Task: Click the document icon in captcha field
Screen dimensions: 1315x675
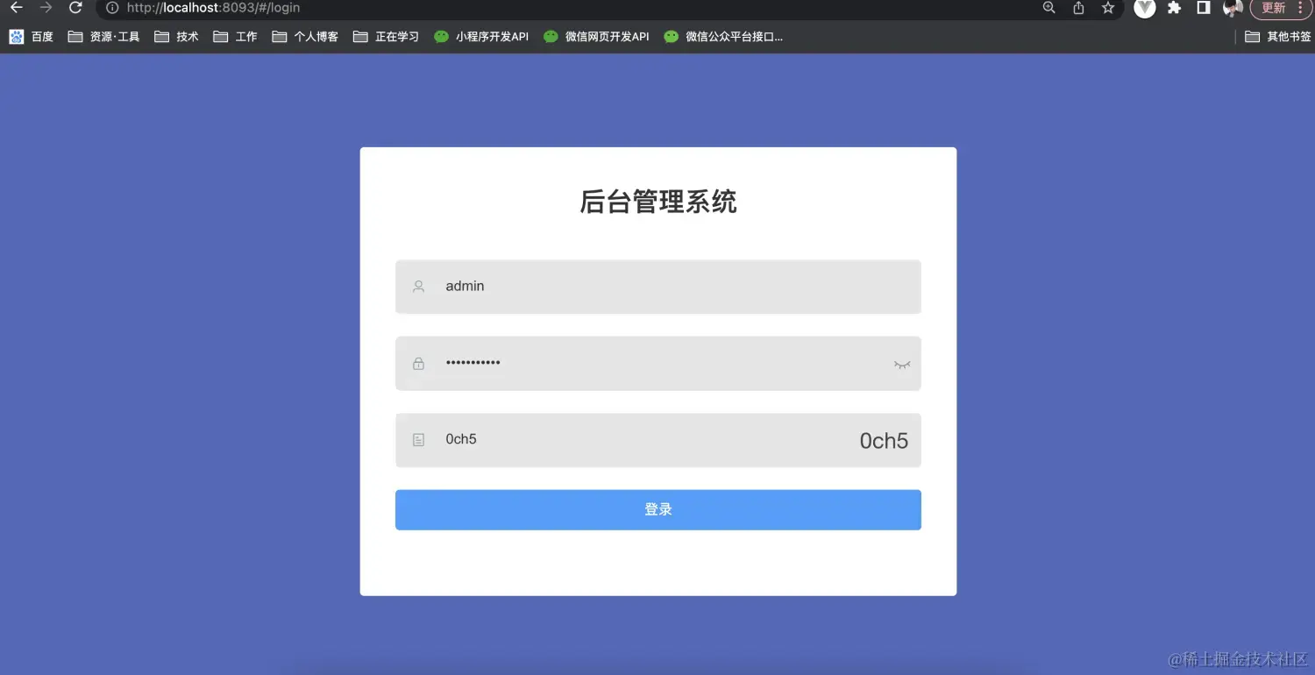Action: [x=418, y=440]
